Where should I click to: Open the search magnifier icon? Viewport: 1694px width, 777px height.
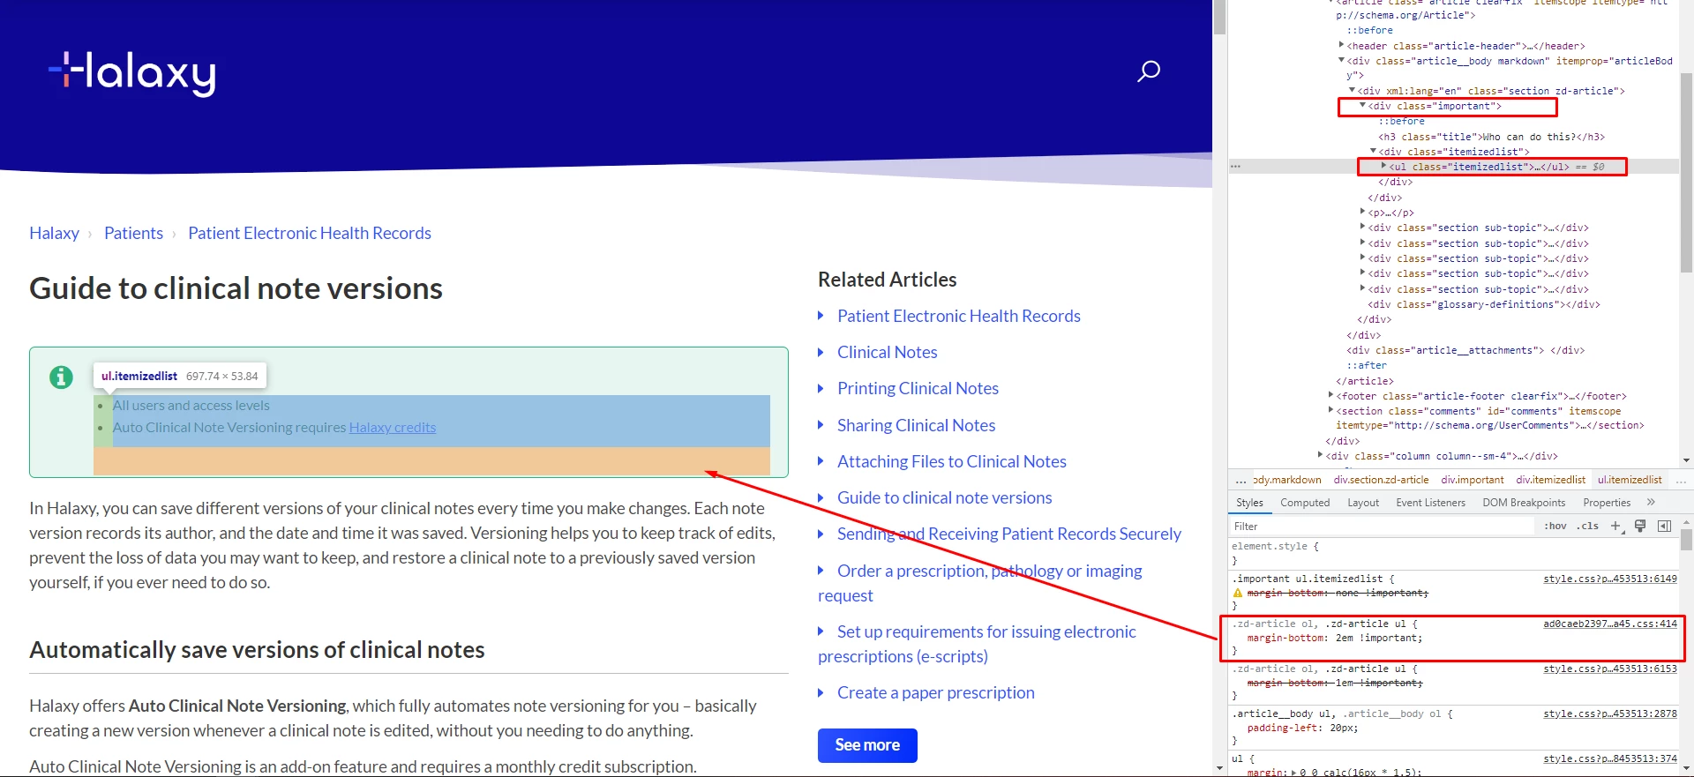point(1148,71)
